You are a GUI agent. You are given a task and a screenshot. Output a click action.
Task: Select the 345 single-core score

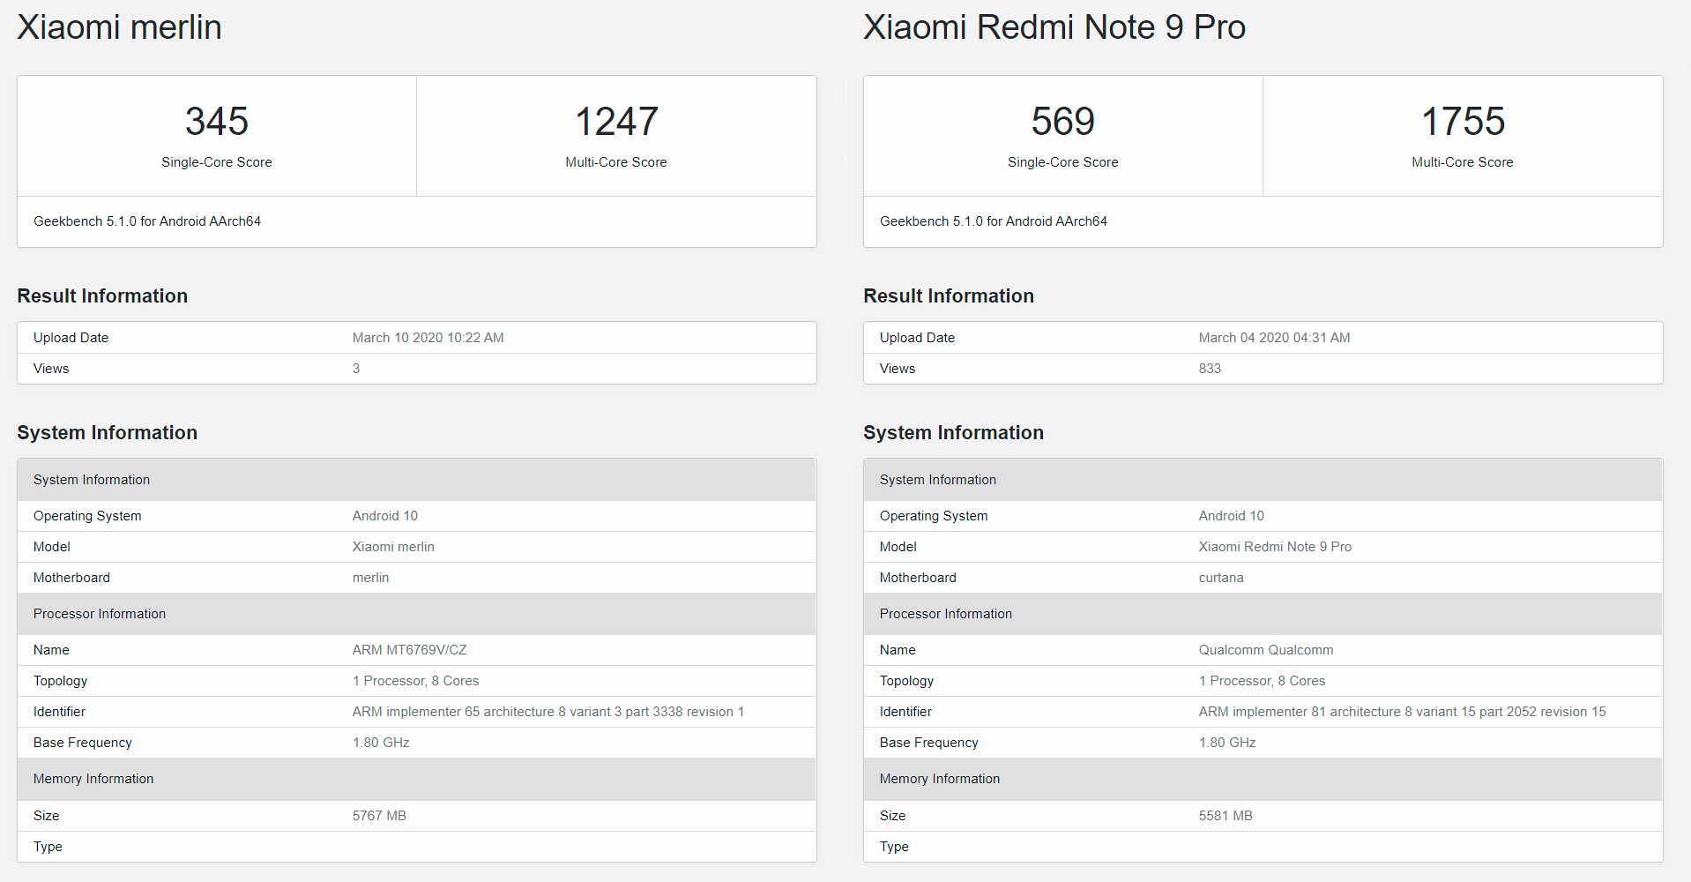tap(216, 122)
